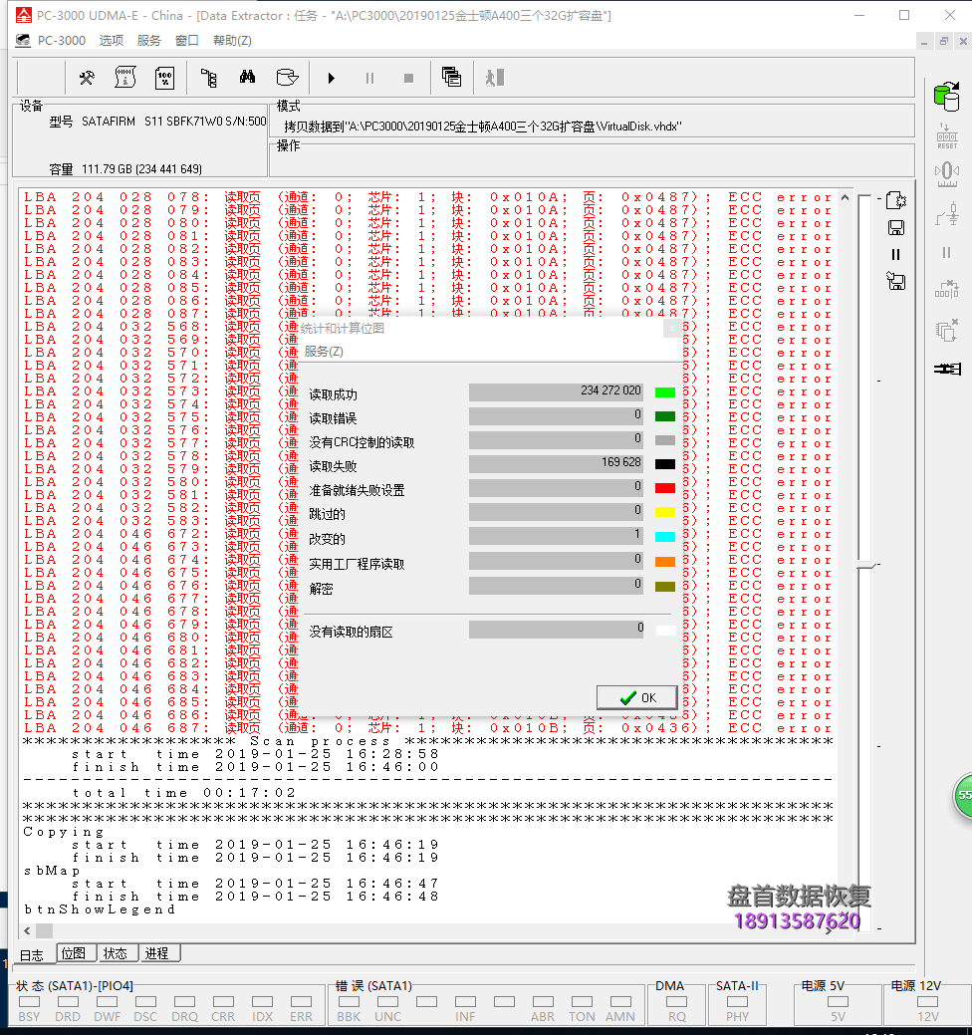Click the RESET counter sidebar icon
This screenshot has height=1035, width=972.
pyautogui.click(x=947, y=136)
